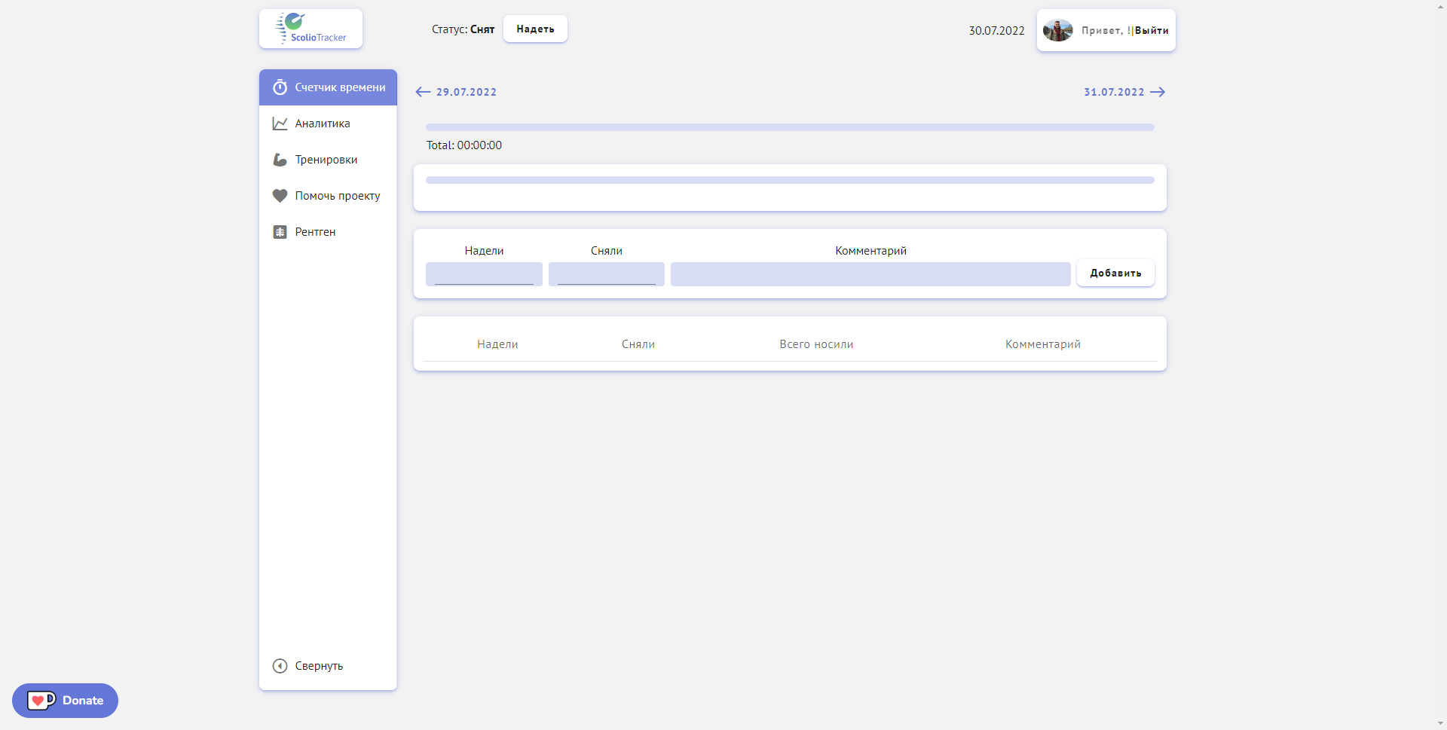Screen dimensions: 1447x730
Task: Open the Аналитика menu item
Action: (323, 124)
